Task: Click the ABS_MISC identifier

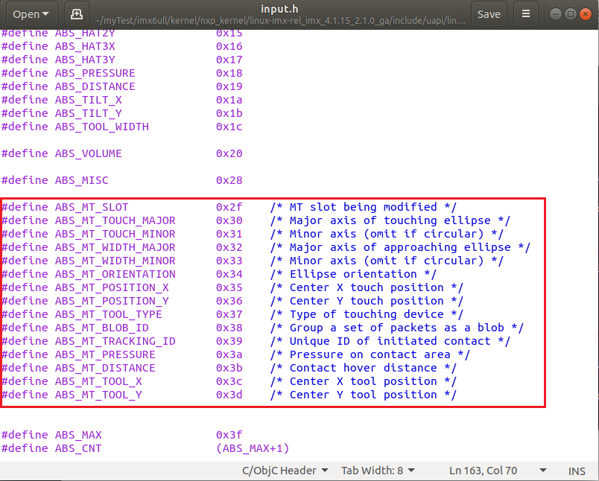Action: 81,180
